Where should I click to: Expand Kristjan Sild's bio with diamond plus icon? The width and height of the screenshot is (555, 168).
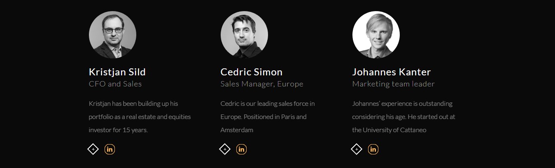click(x=93, y=149)
